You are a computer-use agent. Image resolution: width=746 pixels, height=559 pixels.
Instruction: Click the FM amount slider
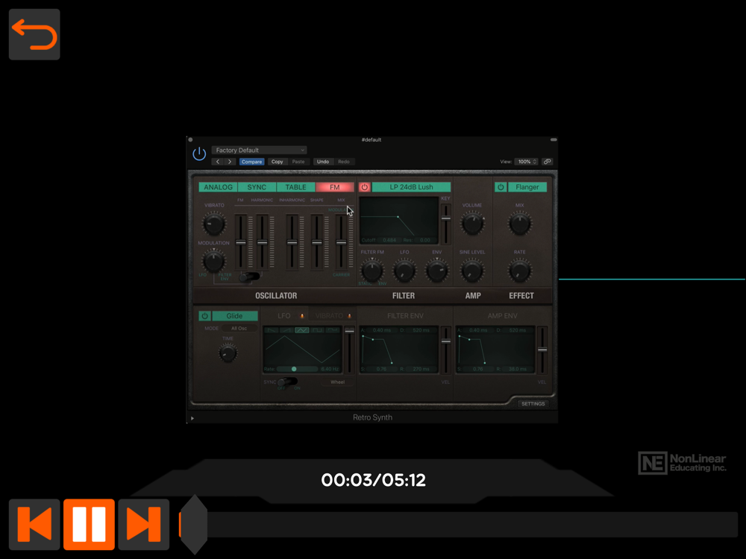241,242
